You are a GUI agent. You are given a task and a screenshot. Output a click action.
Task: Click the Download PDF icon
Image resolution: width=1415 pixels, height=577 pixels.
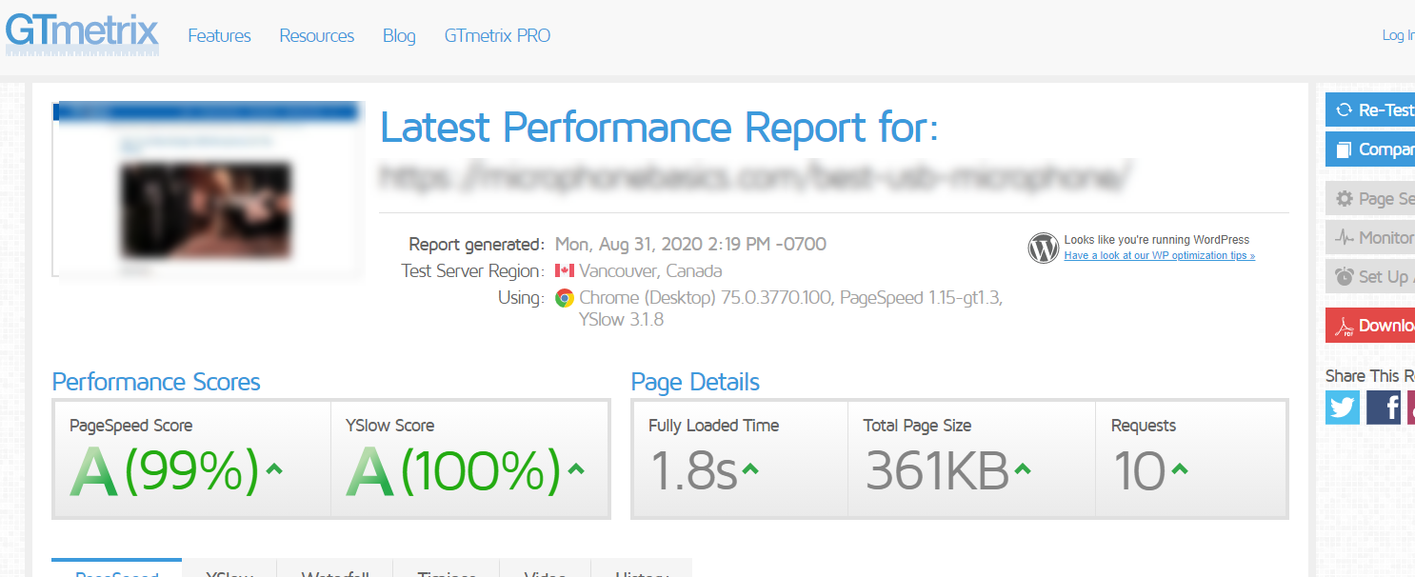tap(1344, 326)
